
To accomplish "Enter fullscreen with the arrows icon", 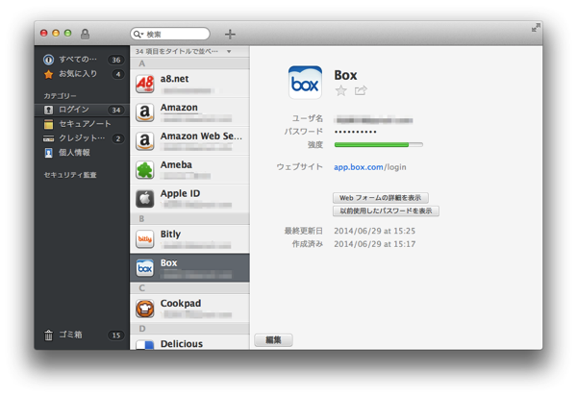I will pyautogui.click(x=536, y=28).
